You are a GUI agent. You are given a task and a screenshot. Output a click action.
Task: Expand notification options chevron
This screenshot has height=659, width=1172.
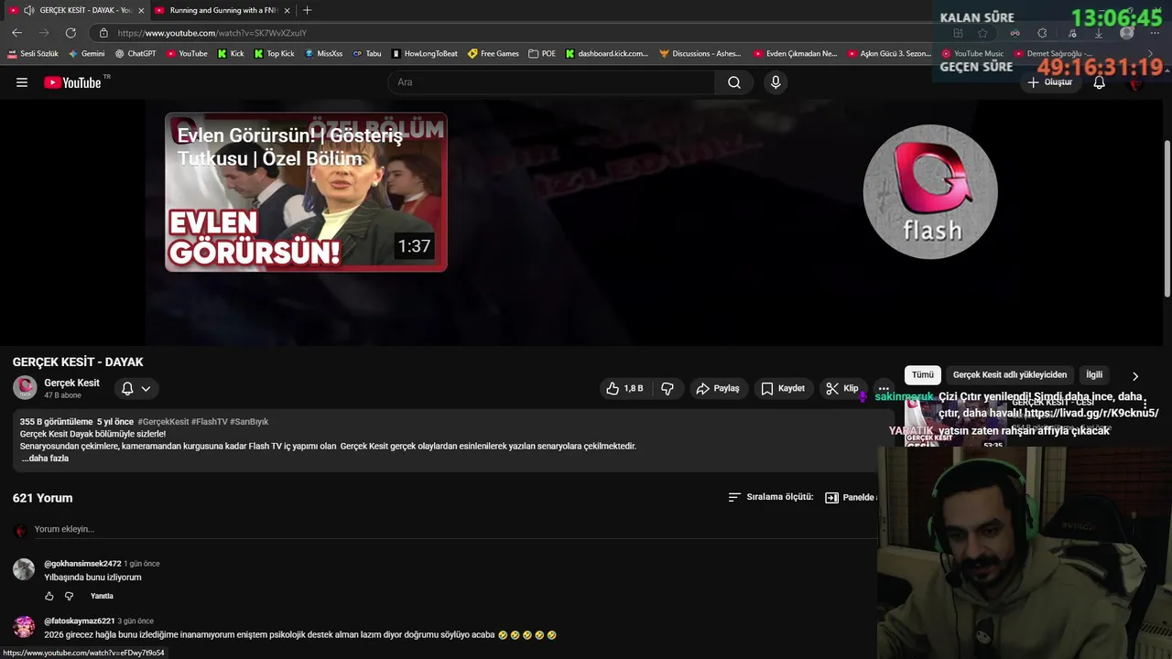pos(146,389)
